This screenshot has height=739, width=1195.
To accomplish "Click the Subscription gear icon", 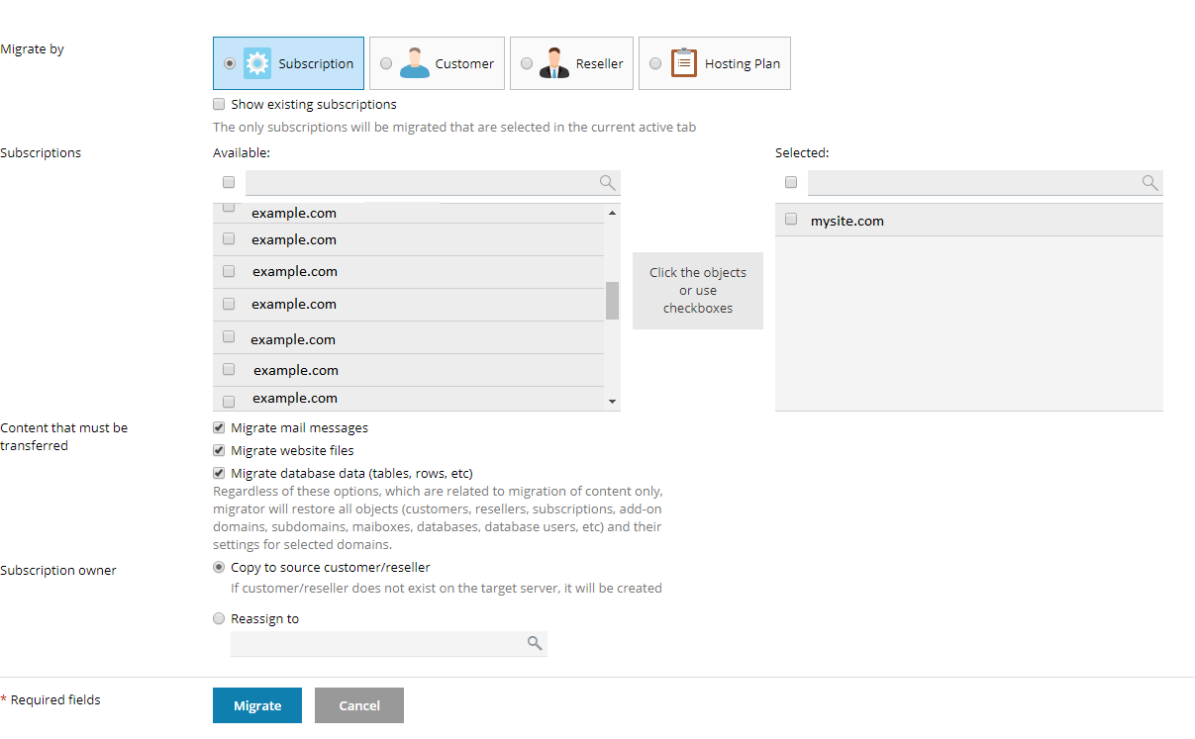I will click(259, 62).
